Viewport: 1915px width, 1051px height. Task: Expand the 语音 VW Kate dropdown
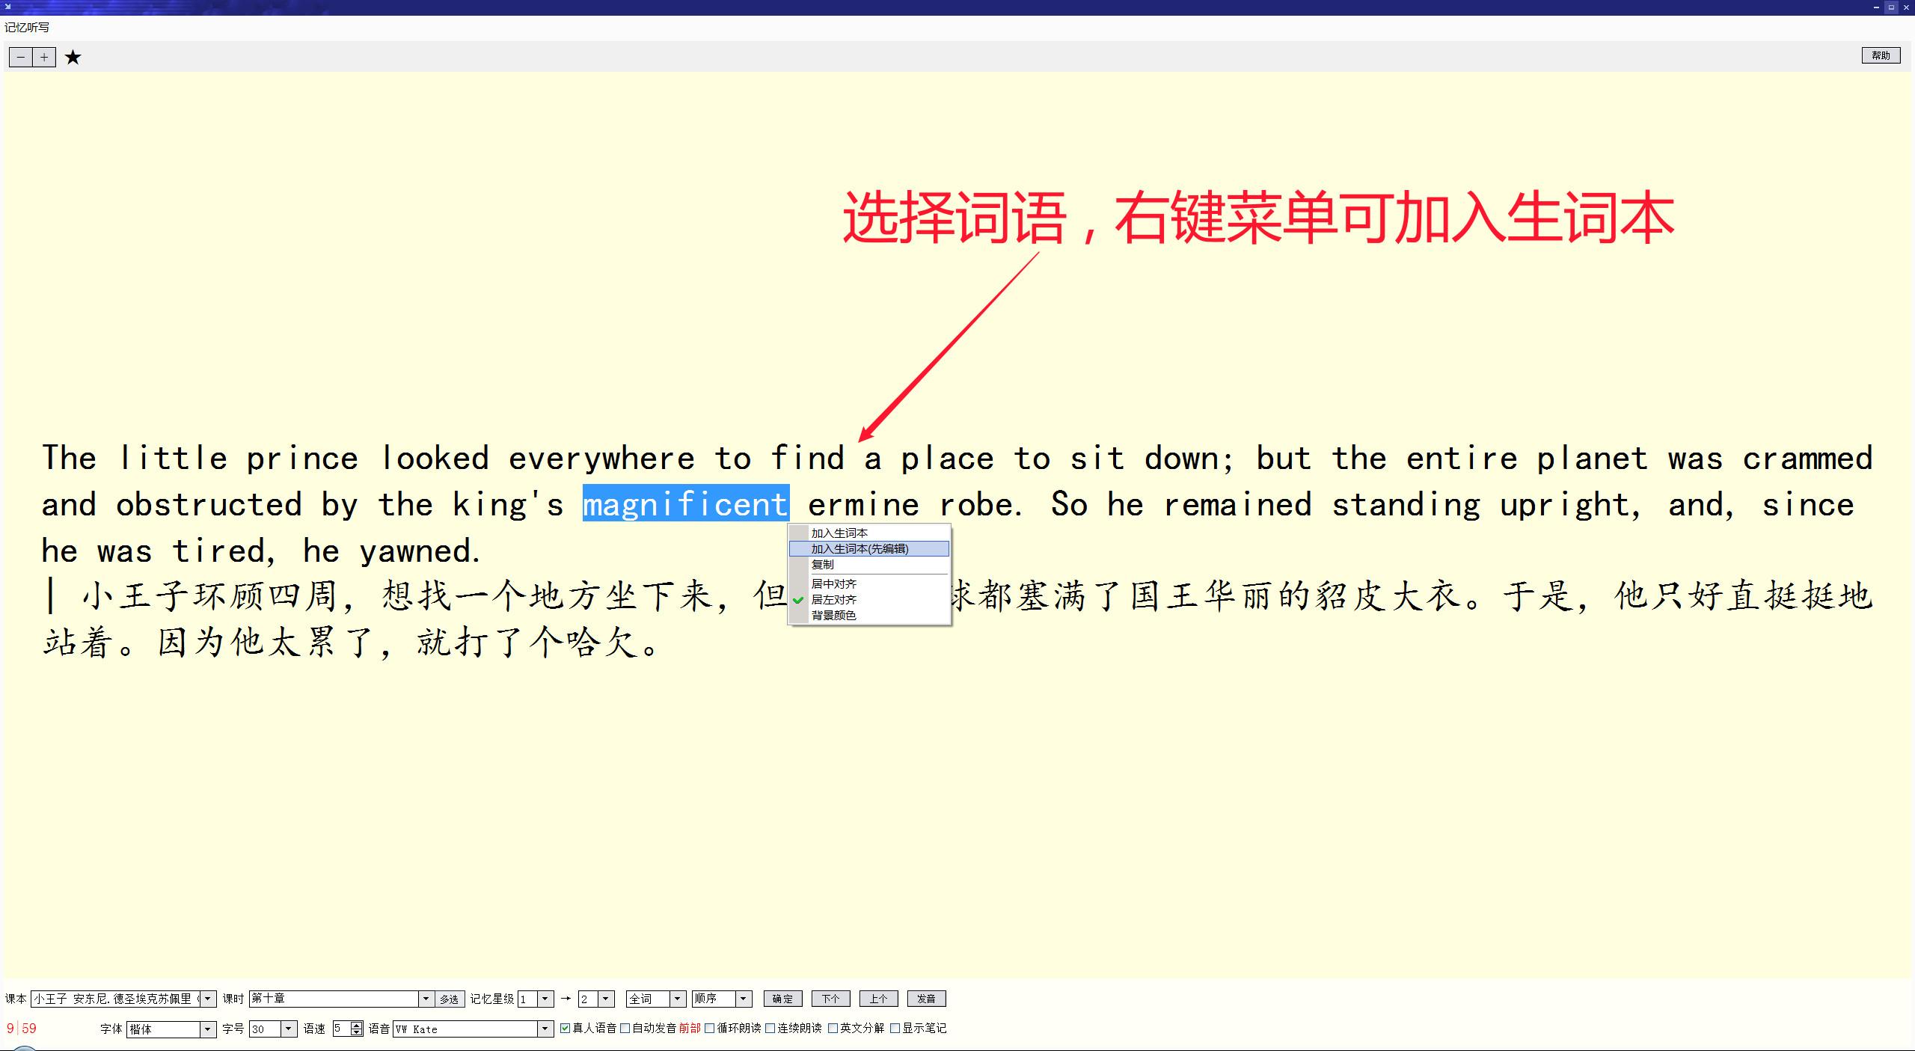pyautogui.click(x=545, y=1029)
